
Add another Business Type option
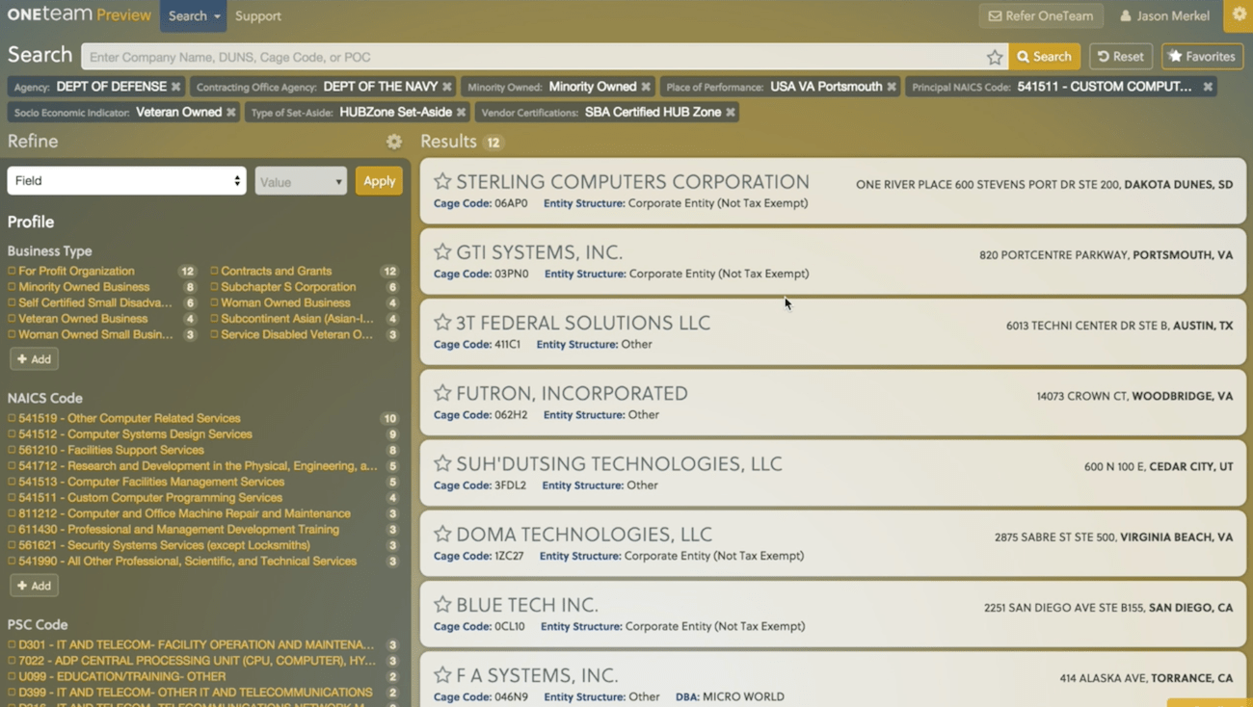(x=35, y=359)
